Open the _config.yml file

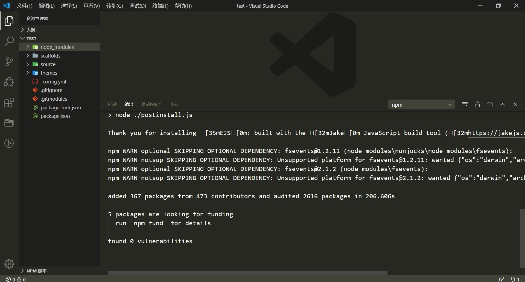pyautogui.click(x=59, y=82)
